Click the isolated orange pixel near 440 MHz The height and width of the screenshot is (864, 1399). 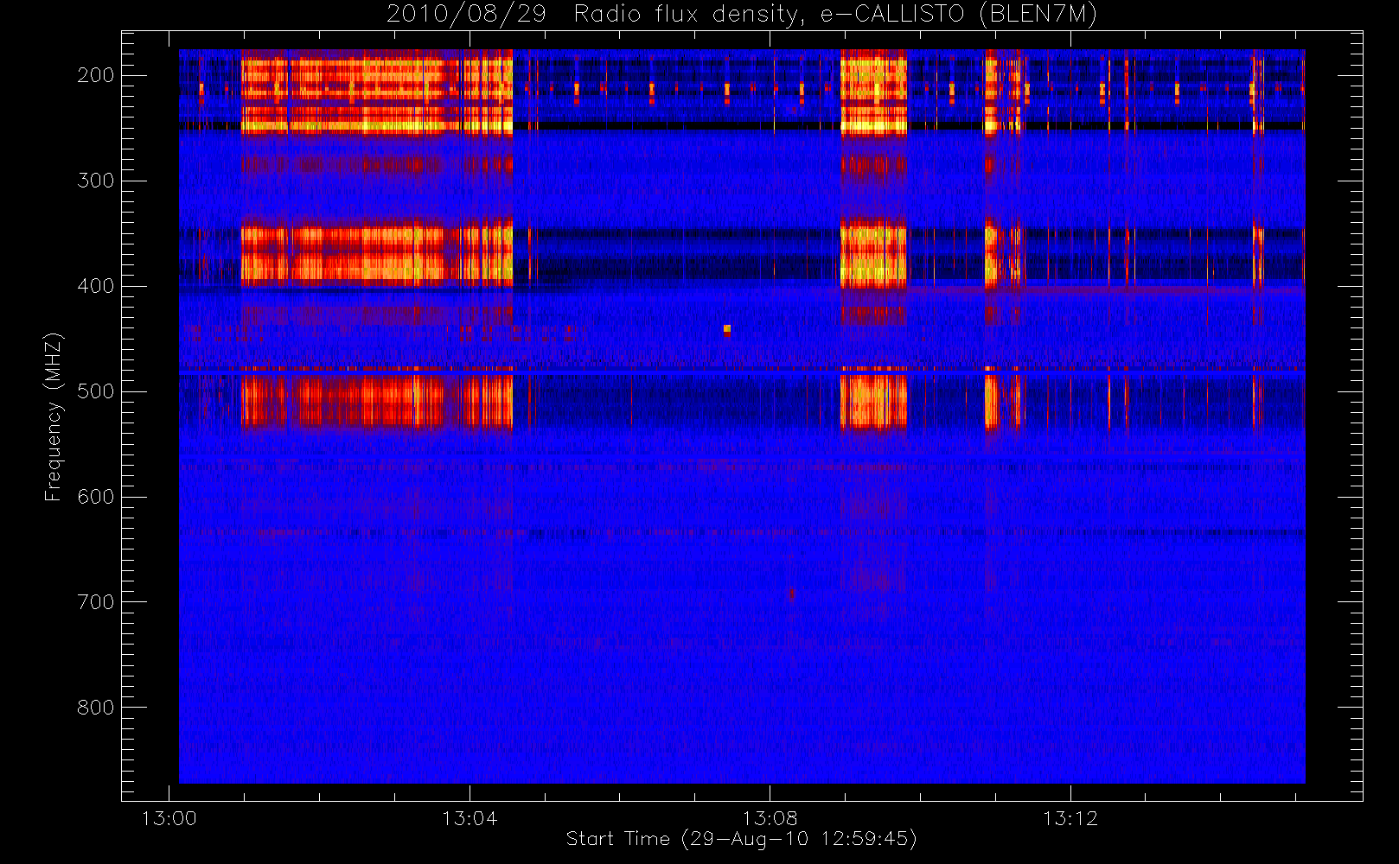[727, 329]
